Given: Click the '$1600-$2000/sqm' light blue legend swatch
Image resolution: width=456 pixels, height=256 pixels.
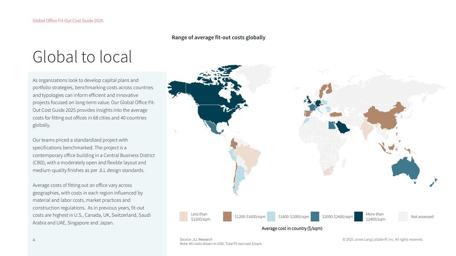Looking at the screenshot, I should (x=271, y=216).
